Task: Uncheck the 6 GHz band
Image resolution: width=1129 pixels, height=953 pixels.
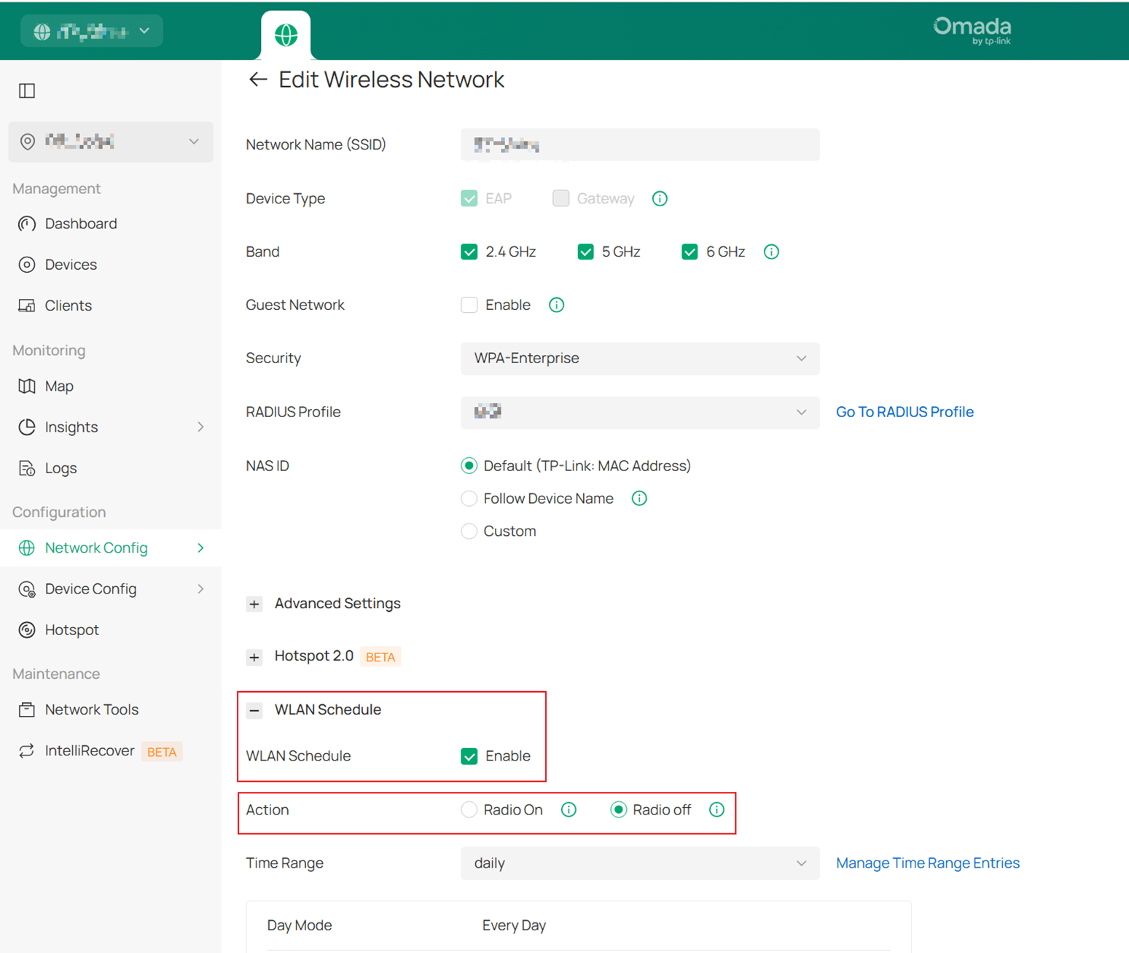Action: point(689,251)
